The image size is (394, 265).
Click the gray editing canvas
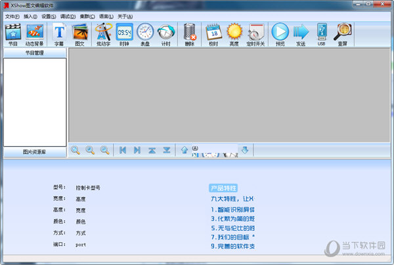(229, 95)
